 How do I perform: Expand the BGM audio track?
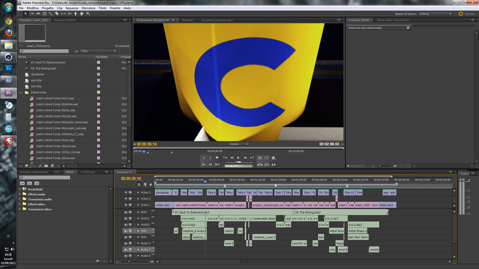tap(138, 212)
